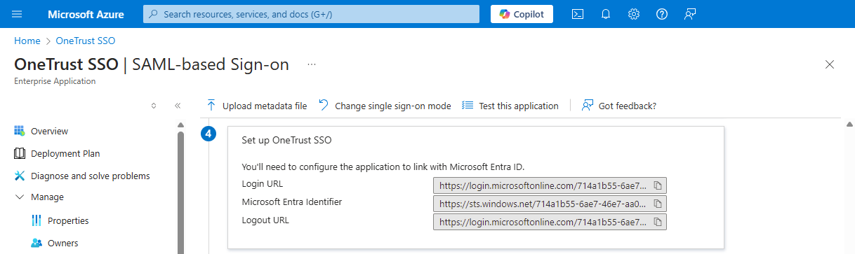The width and height of the screenshot is (855, 254).
Task: Open Properties under Manage
Action: coord(68,220)
